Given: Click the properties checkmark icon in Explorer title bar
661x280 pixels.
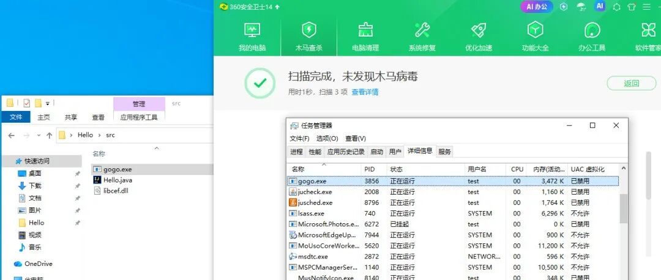Looking at the screenshot, I should click(x=27, y=103).
